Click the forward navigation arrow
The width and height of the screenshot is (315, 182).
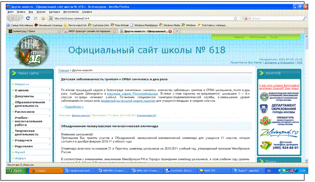[18, 19]
